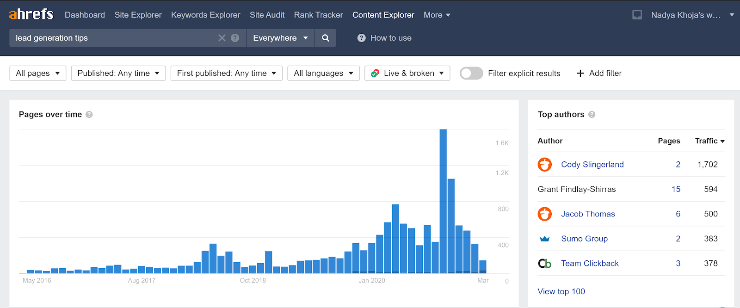Open Rank Tracker
This screenshot has width=740, height=308.
click(x=319, y=15)
